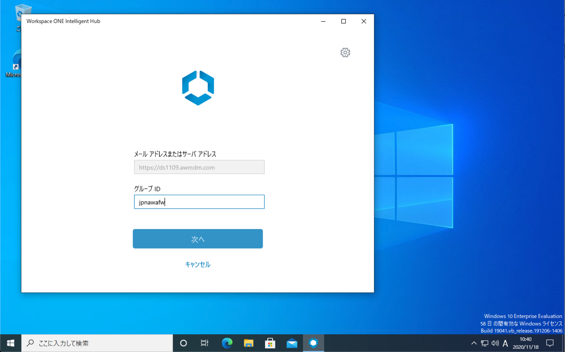This screenshot has height=352, width=565.
Task: Open File Explorer from taskbar
Action: click(249, 343)
